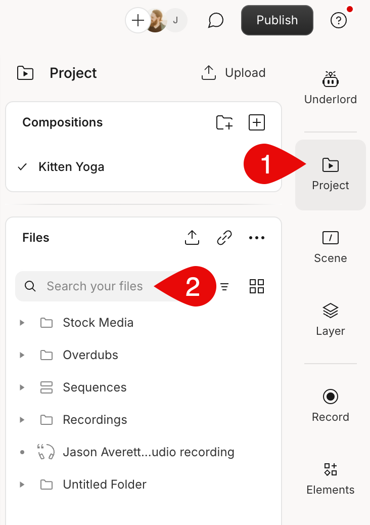This screenshot has height=525, width=370.
Task: Click the Record sidebar icon
Action: [331, 406]
